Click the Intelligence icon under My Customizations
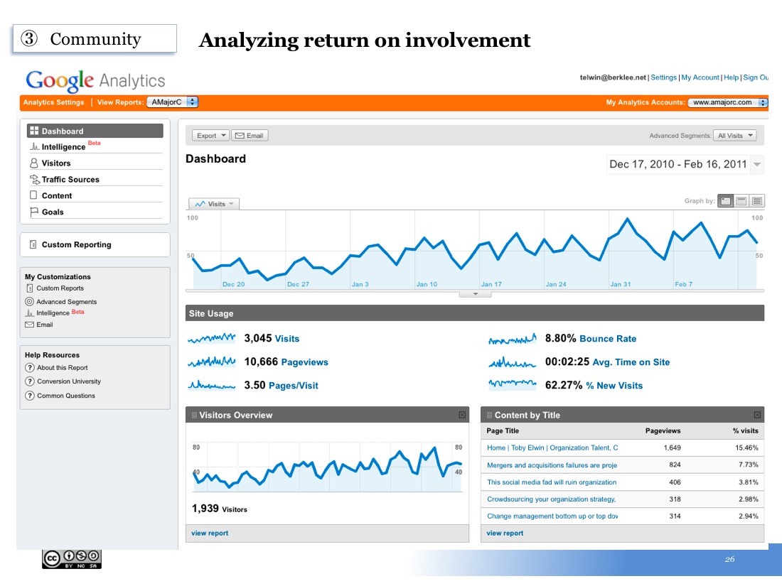 (x=29, y=313)
